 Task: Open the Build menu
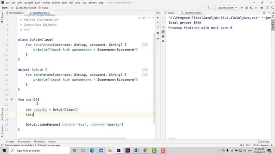[64, 3]
